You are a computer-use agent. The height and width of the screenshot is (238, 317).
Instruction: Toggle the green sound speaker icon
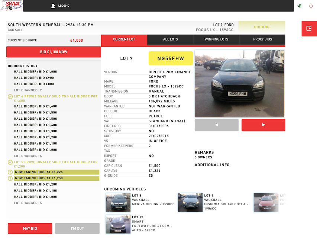(x=299, y=6)
